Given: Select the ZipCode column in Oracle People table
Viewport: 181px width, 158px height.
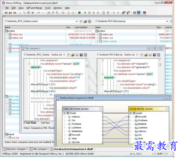Looking at the screenshot, I should [x=76, y=142].
